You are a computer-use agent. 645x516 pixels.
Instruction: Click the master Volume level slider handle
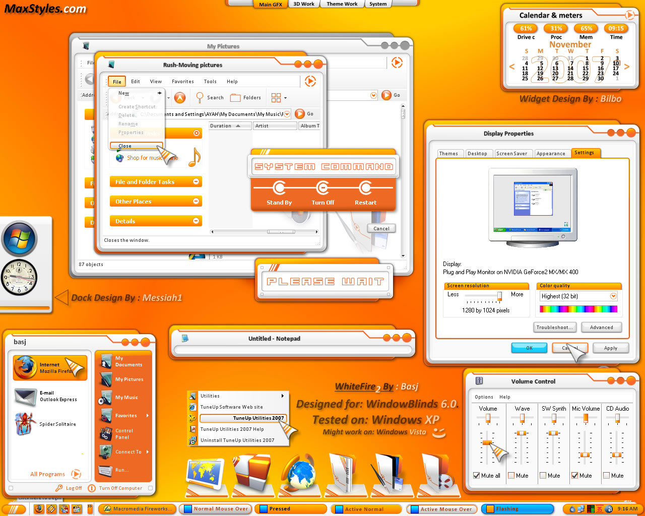tap(487, 442)
